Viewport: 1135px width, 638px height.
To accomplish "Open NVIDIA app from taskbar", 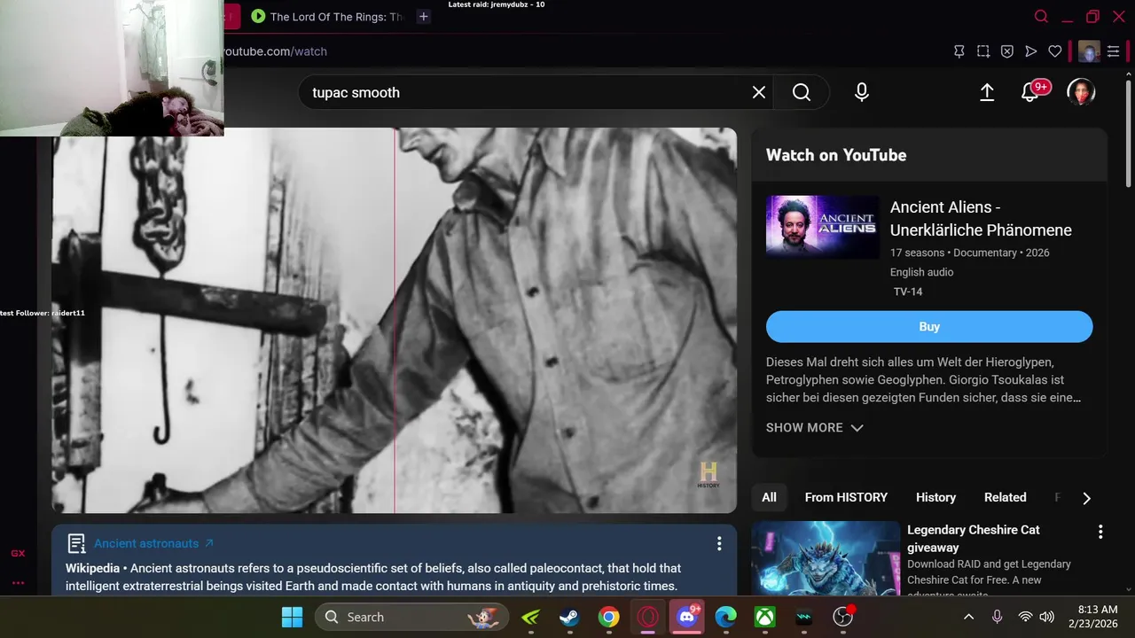I will [530, 617].
